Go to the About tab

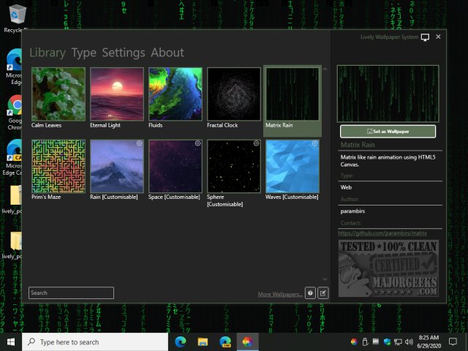pos(167,53)
